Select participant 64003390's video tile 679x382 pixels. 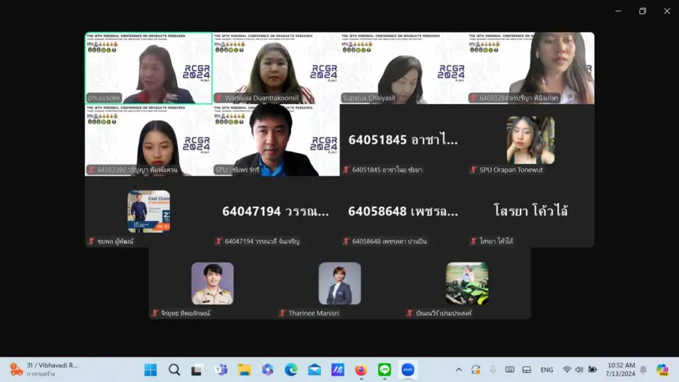[x=149, y=140]
